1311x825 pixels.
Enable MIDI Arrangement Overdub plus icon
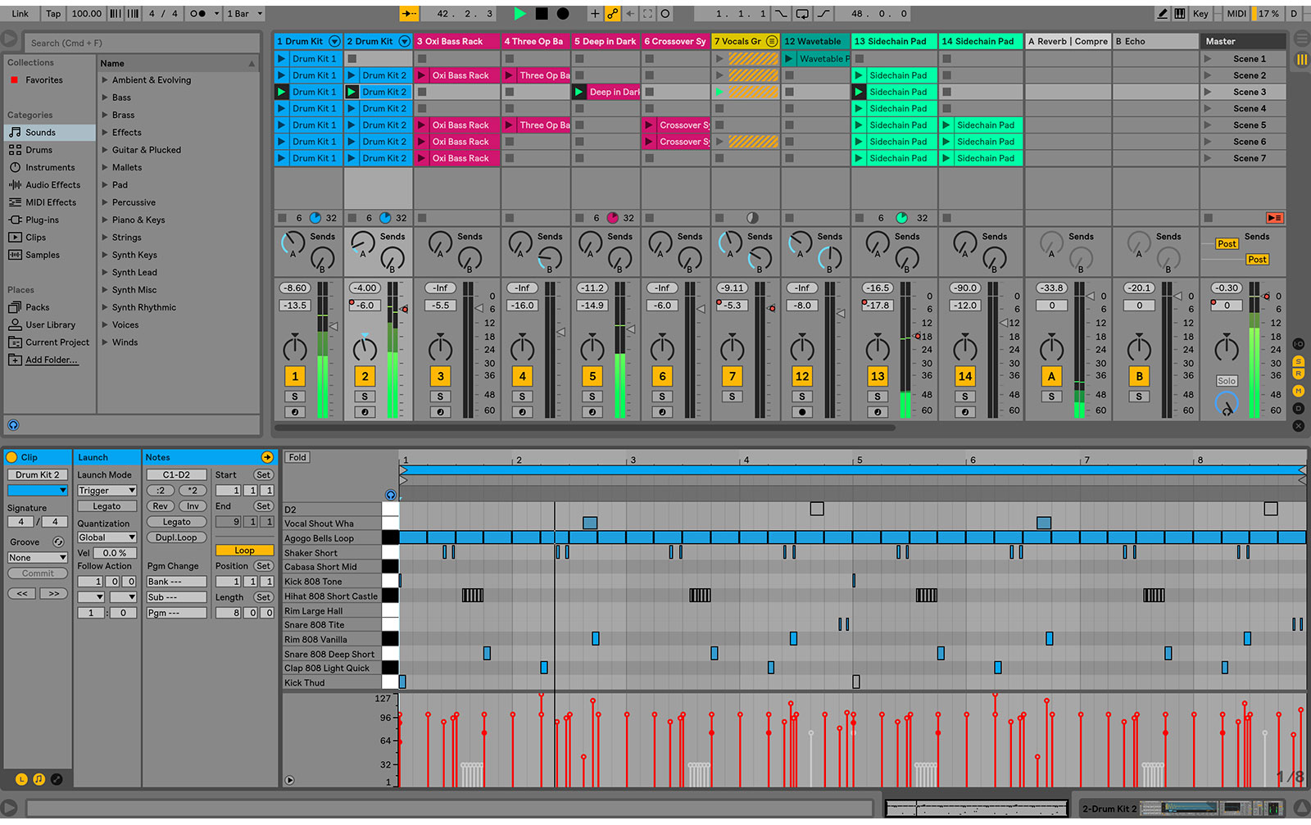pos(595,14)
